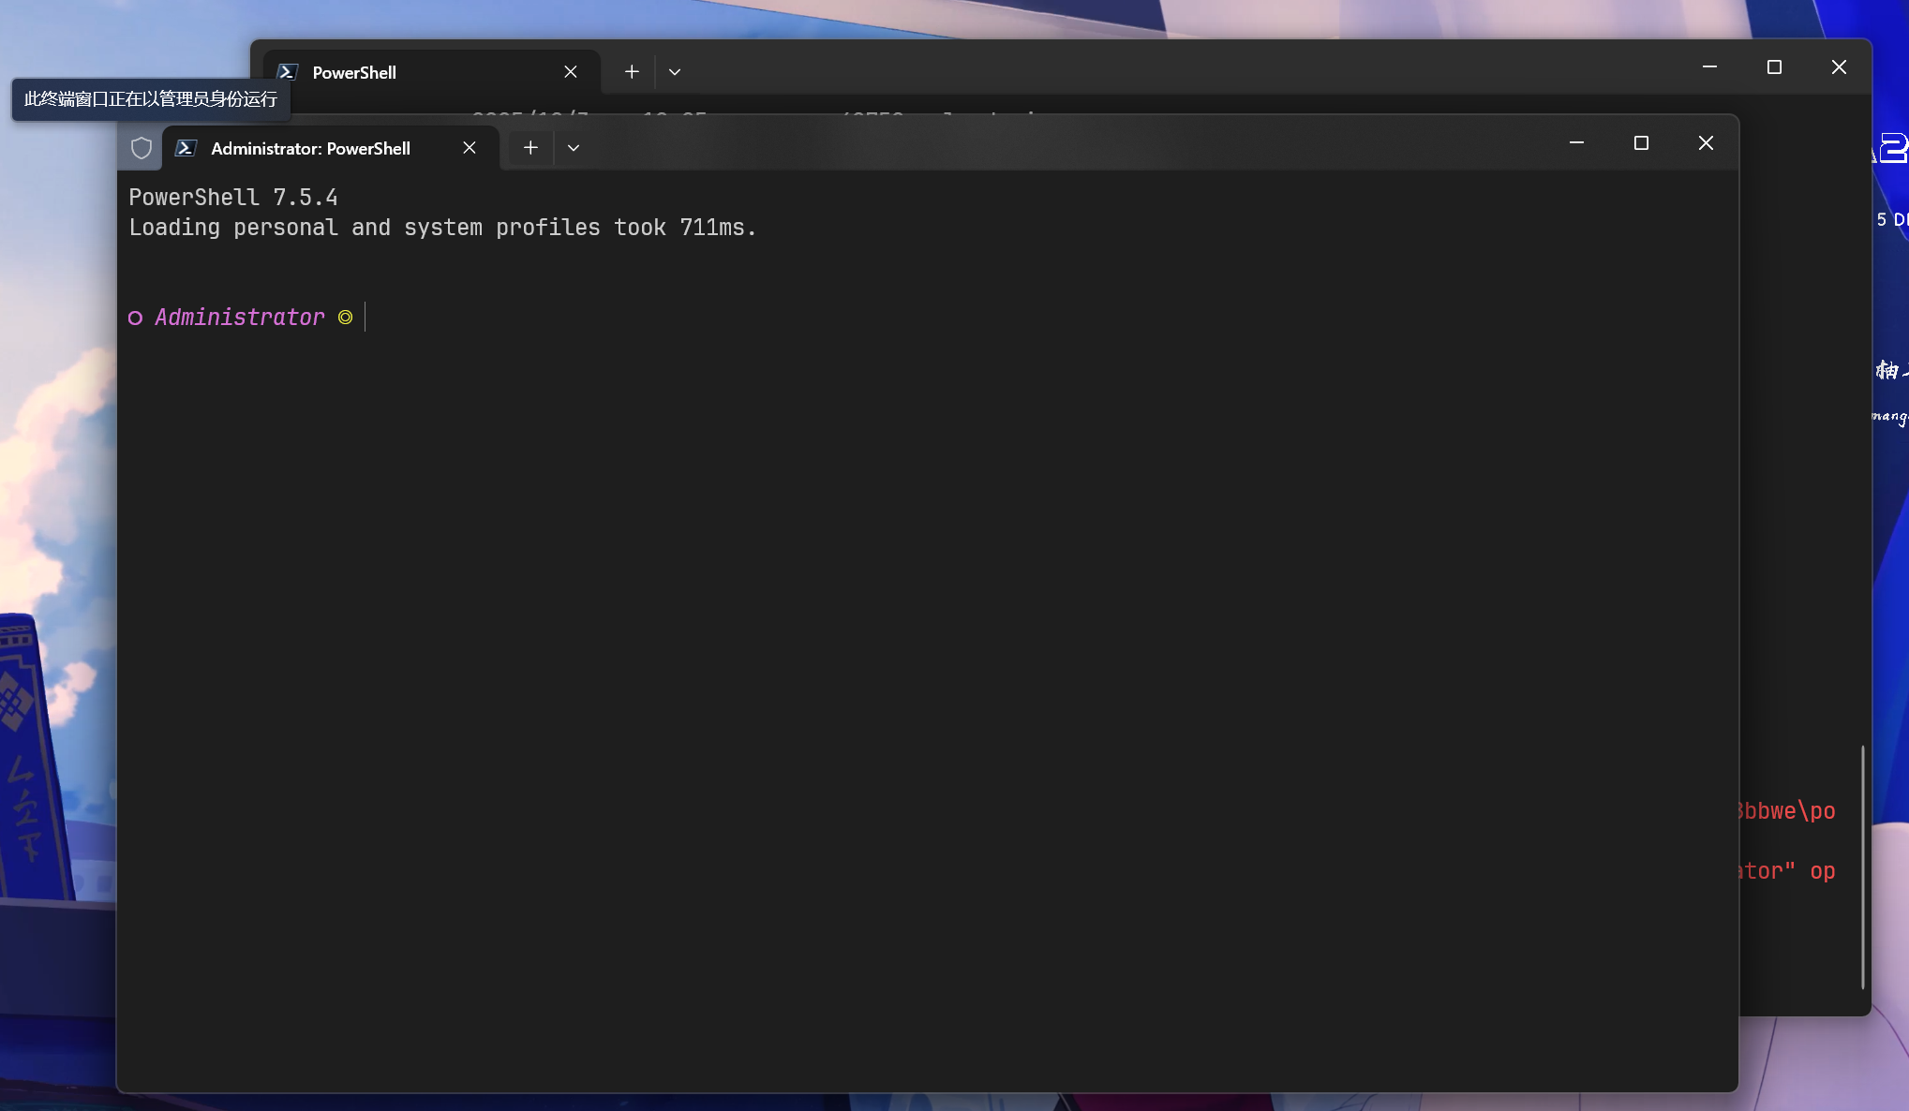Close the Administrator: PowerShell tab
The width and height of the screenshot is (1909, 1111).
470,148
